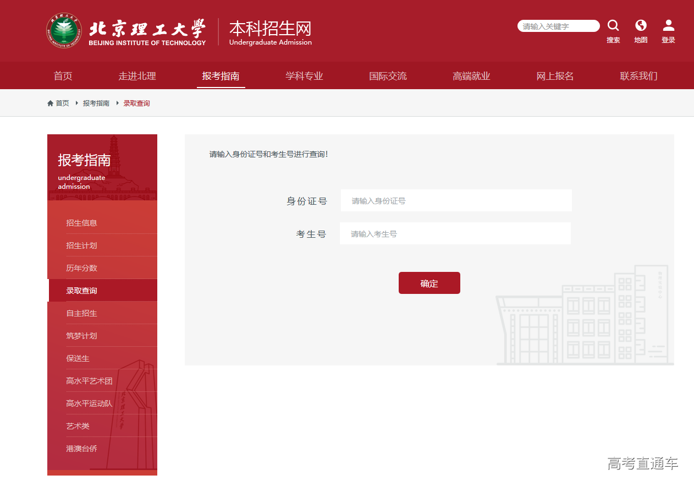Screen dimensions: 694x486
Task: Select 联系我们 from the navigation bar
Action: [638, 76]
